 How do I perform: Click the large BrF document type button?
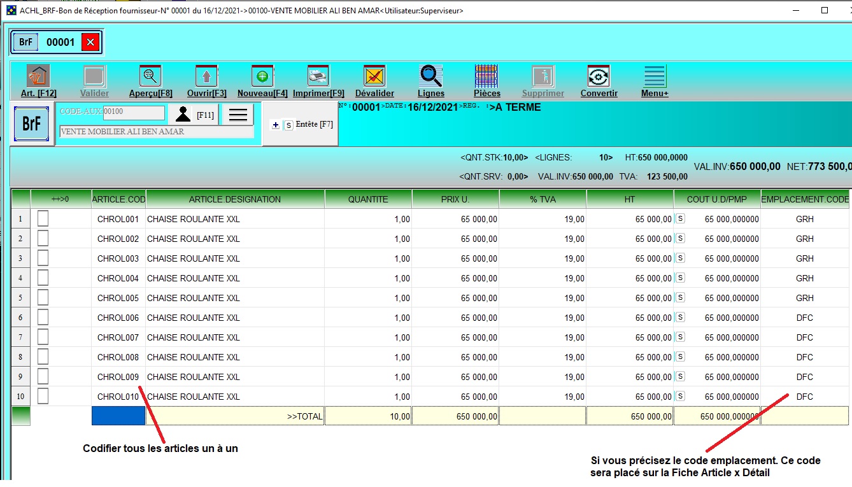tap(32, 124)
